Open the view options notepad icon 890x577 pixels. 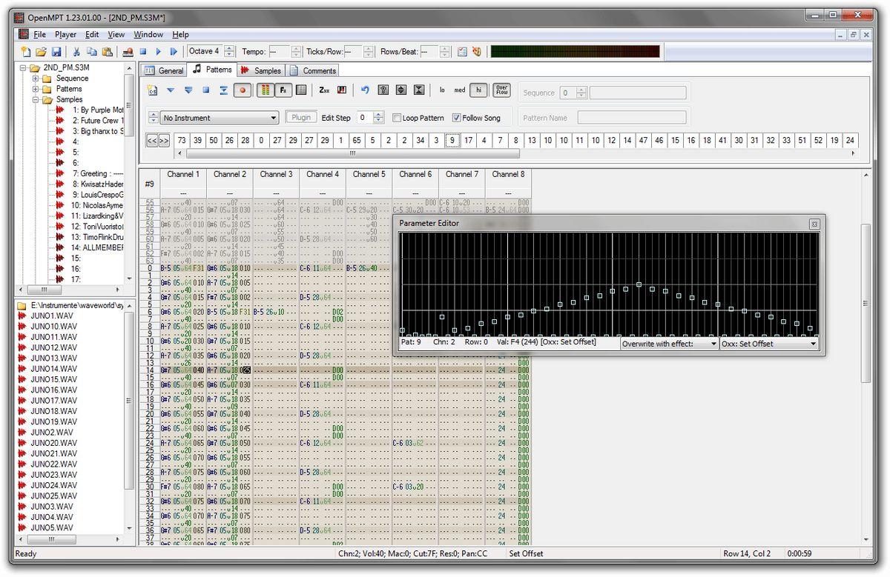(462, 52)
